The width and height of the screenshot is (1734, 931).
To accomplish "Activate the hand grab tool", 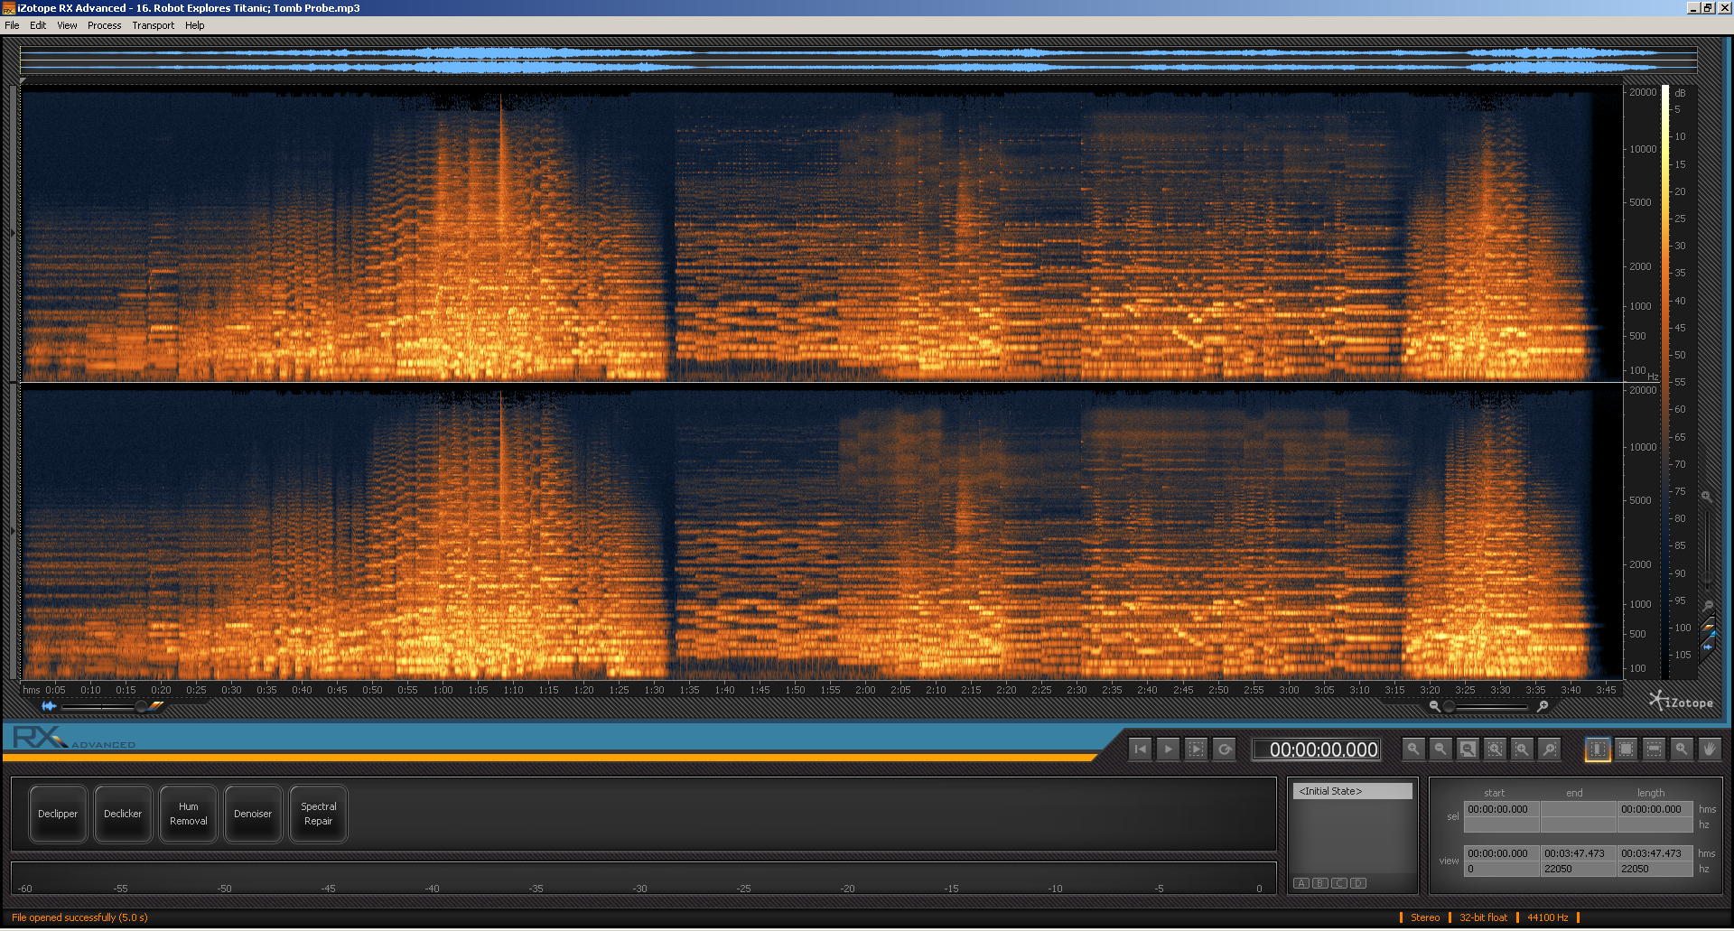I will click(1709, 749).
